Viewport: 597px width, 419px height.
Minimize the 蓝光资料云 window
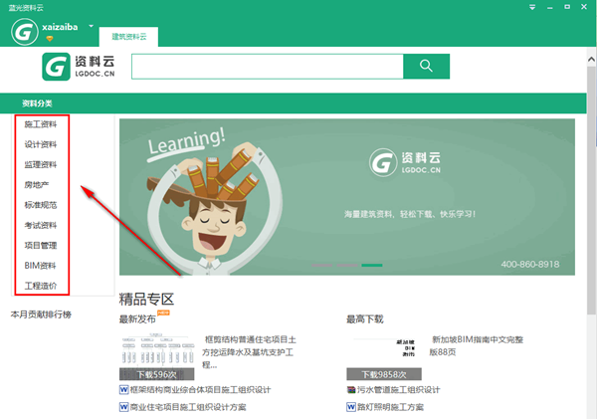tap(550, 7)
